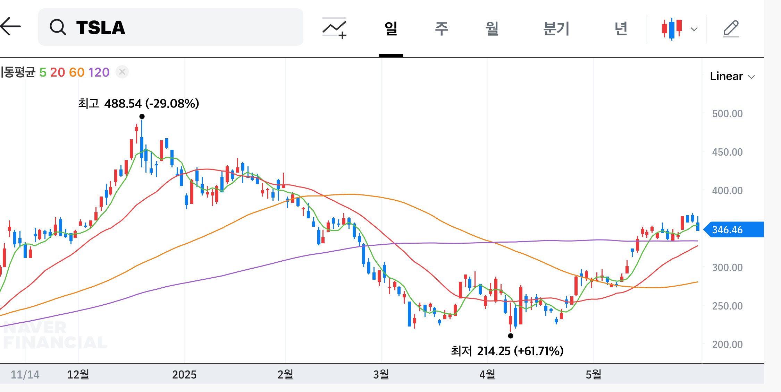Click the 최저 214.25 low marker dot
This screenshot has width=781, height=392.
coord(511,336)
